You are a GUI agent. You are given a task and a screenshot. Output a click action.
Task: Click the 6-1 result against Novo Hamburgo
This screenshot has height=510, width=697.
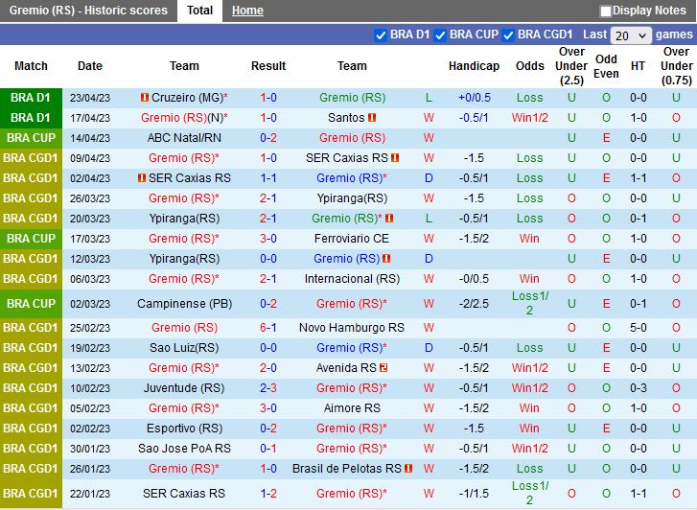click(268, 328)
